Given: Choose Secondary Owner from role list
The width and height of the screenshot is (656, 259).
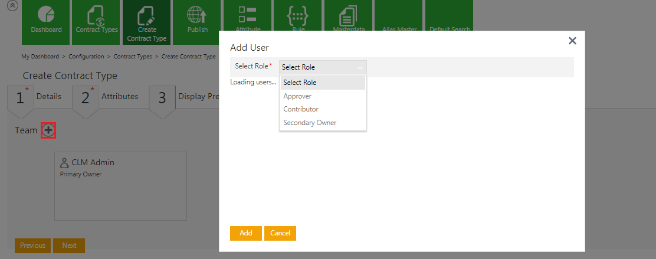Looking at the screenshot, I should [x=323, y=123].
